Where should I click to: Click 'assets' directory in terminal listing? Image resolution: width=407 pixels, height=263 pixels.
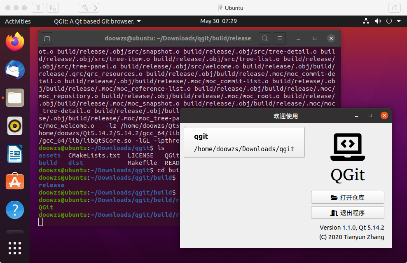coord(49,155)
